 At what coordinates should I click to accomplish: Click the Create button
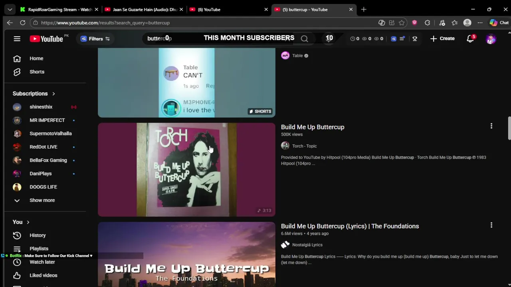click(442, 39)
